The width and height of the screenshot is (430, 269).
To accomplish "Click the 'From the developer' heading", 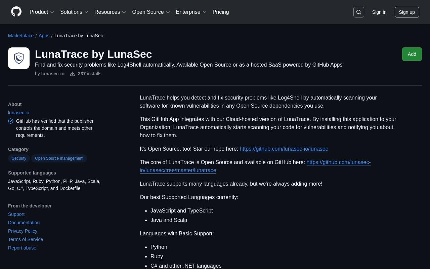I will coord(30,206).
